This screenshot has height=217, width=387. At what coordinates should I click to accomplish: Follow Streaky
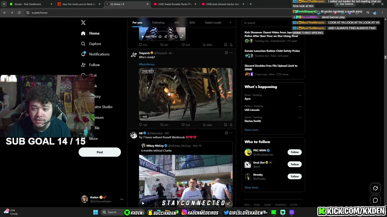(294, 177)
